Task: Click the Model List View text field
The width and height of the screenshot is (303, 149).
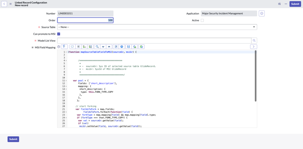Action: click(154, 41)
